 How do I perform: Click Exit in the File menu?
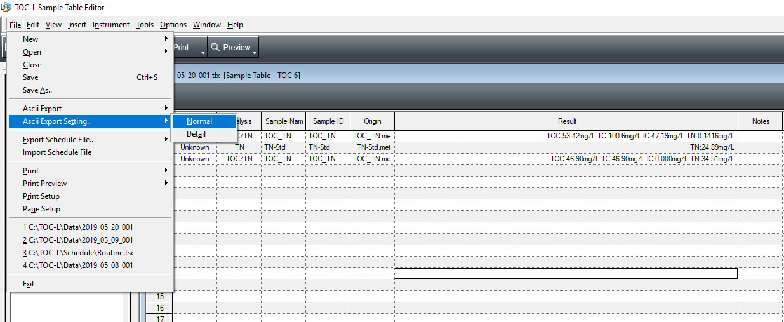(29, 284)
